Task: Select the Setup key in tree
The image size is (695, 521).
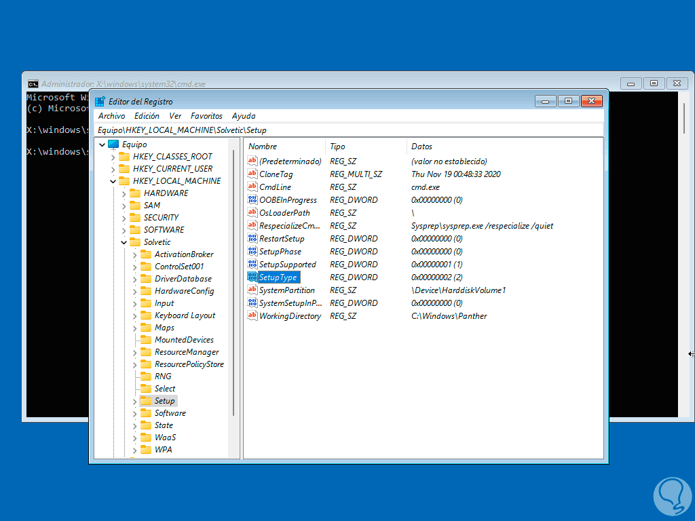Action: (164, 401)
